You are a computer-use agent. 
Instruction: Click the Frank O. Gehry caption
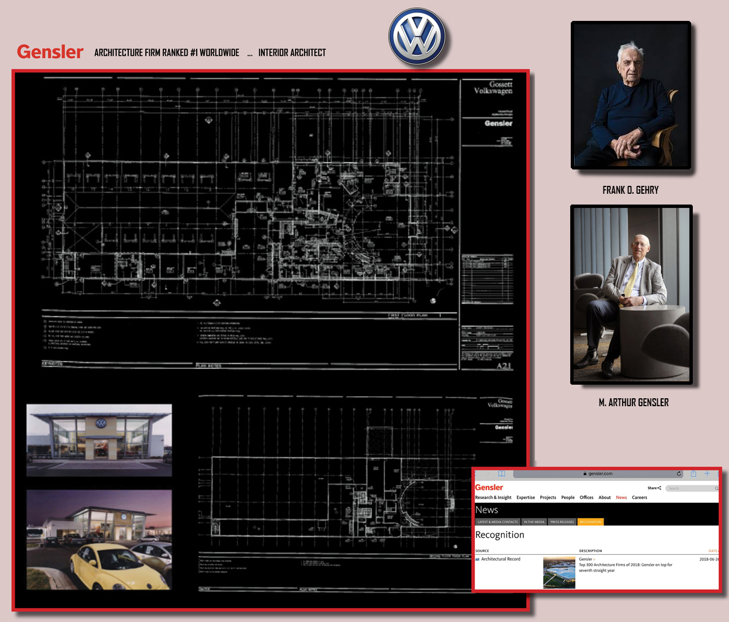pyautogui.click(x=631, y=190)
